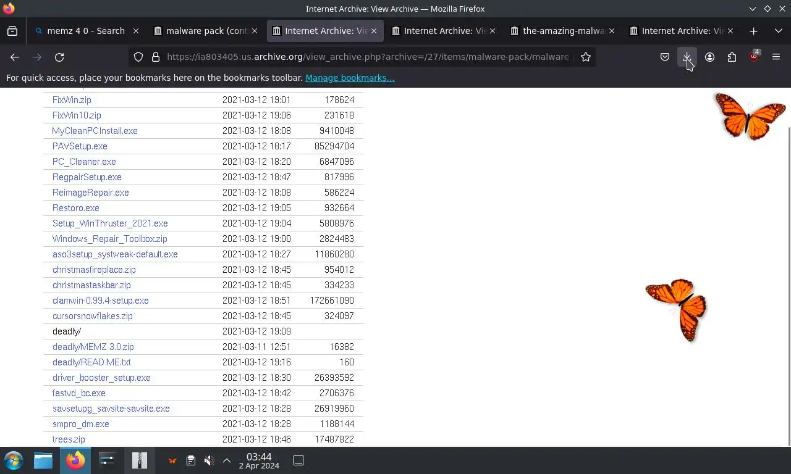Open christmastaskbar.zip link
Screen dimensions: 791x474
pyautogui.click(x=91, y=285)
